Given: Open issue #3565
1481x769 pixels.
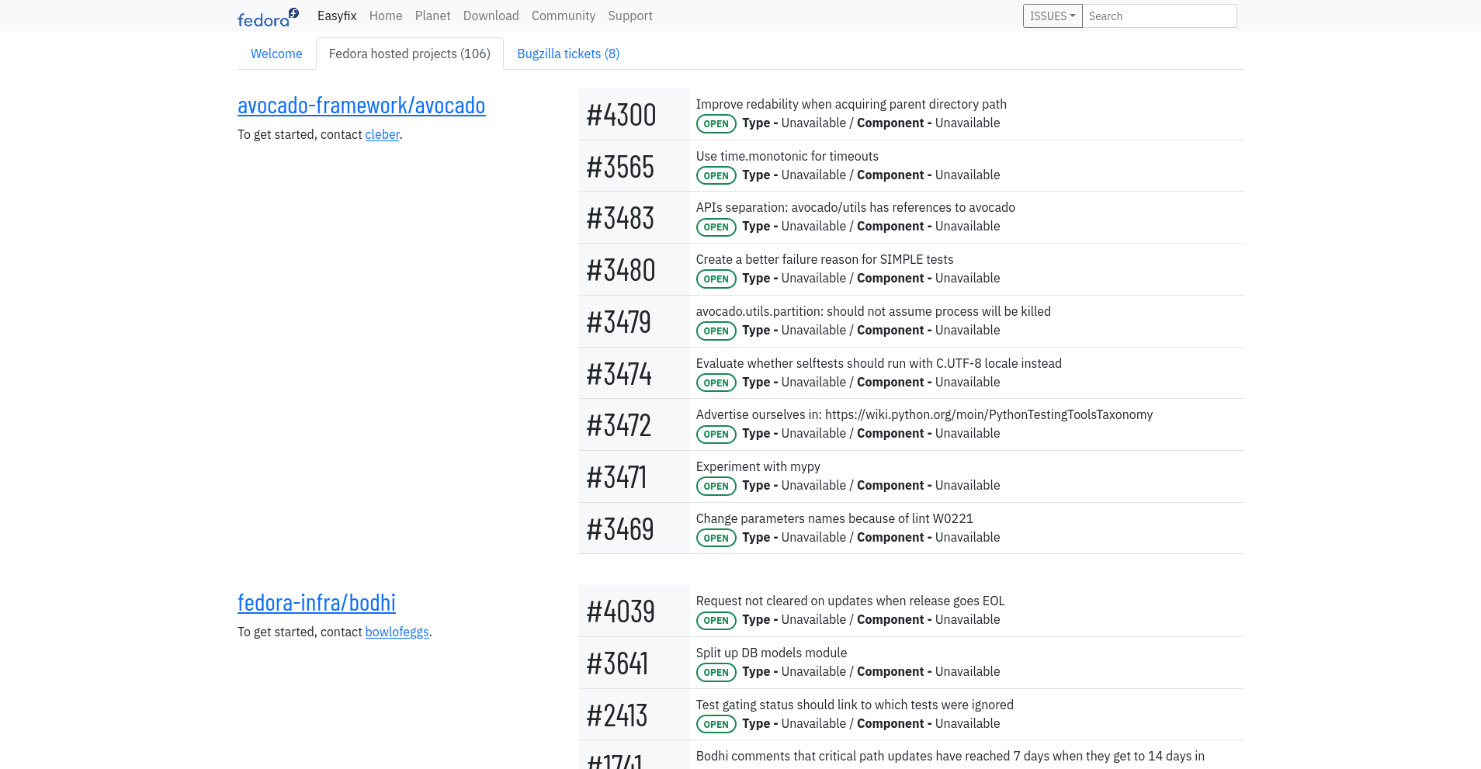Looking at the screenshot, I should (x=620, y=167).
